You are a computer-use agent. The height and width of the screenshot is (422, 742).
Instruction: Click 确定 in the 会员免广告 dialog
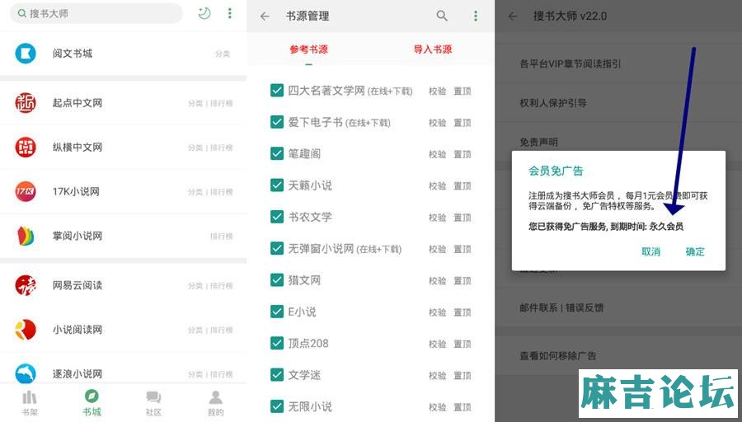click(695, 251)
